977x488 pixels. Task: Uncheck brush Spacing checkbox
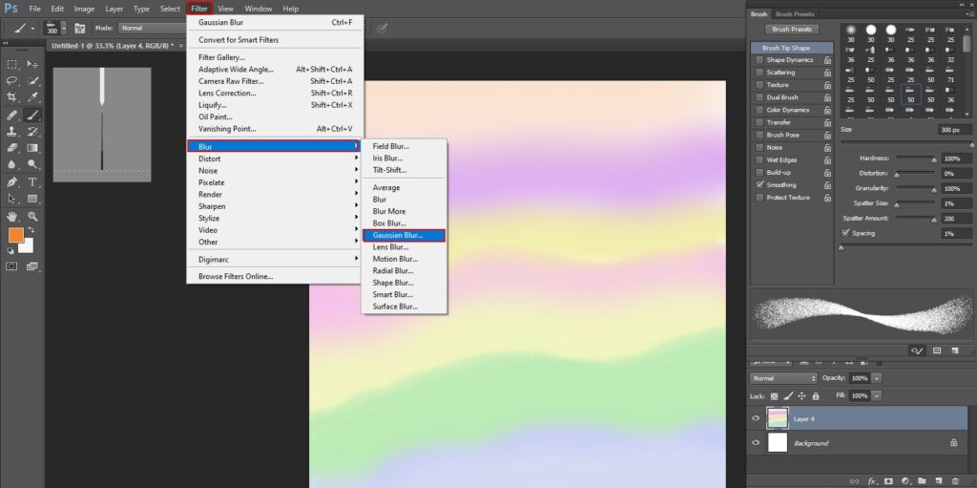pos(845,233)
